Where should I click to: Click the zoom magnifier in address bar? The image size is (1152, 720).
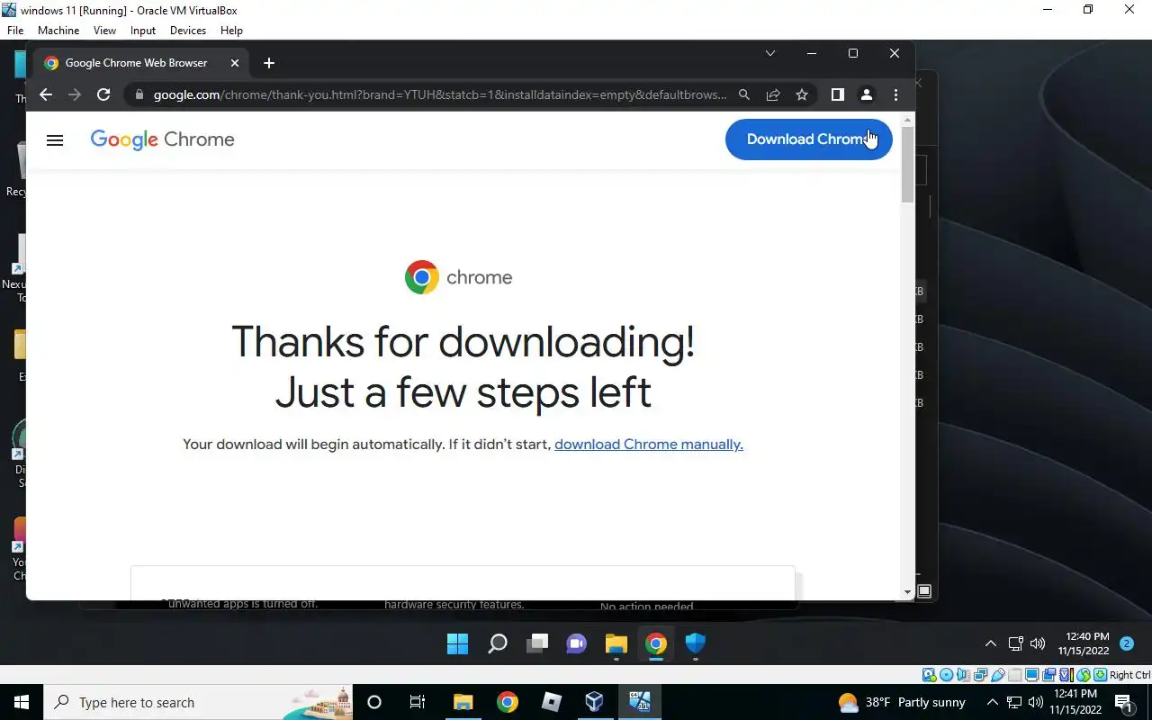click(744, 94)
